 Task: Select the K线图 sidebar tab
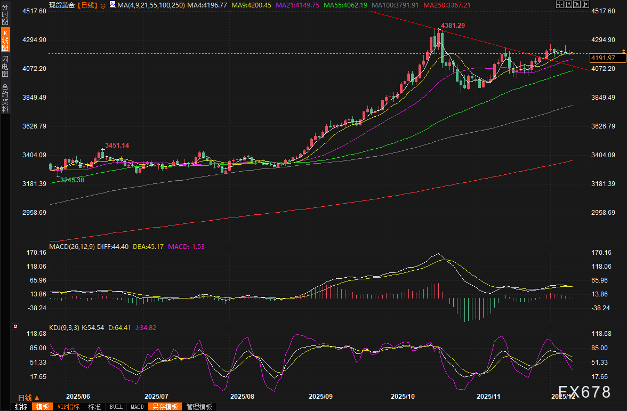click(x=5, y=40)
